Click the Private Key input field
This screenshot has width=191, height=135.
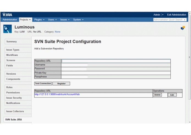pyautogui.click(x=116, y=73)
